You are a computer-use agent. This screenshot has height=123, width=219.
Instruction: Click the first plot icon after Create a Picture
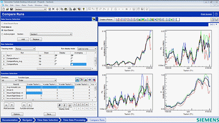pos(117,19)
